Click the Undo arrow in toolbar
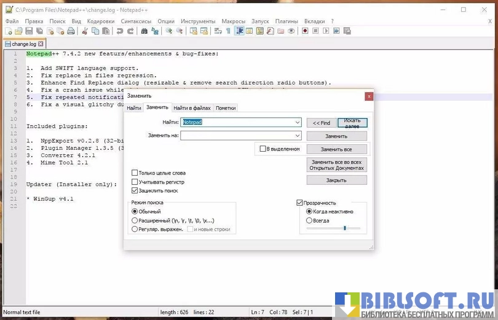The image size is (498, 320). coord(120,31)
